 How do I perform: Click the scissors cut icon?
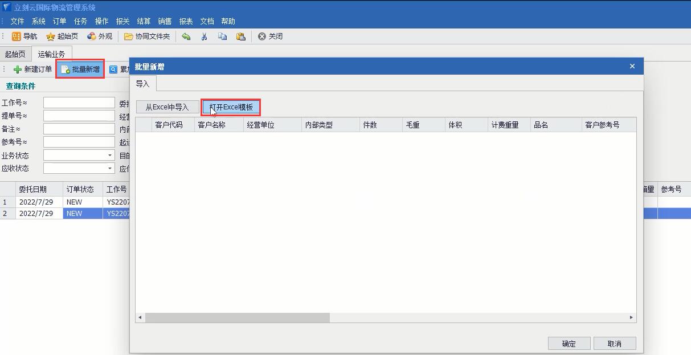pyautogui.click(x=205, y=36)
